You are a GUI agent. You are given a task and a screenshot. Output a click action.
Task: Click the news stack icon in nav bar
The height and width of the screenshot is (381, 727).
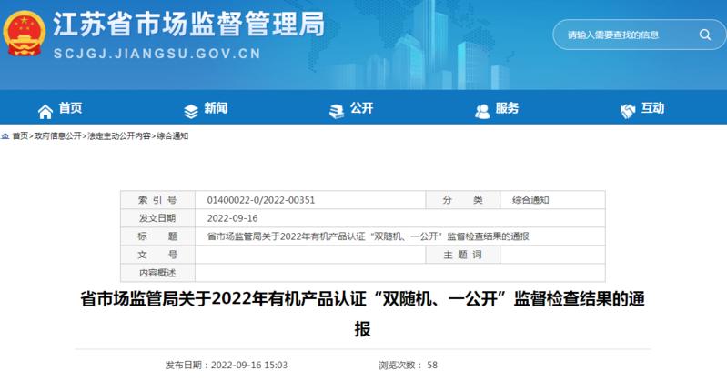coord(190,111)
